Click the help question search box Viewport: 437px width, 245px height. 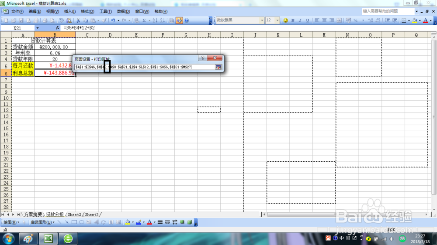(x=388, y=11)
